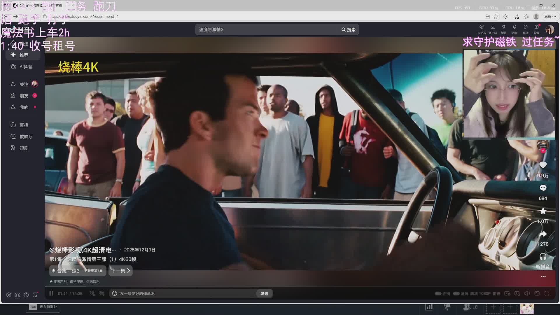Enter fullscreen with the corner-brackets icon

[x=547, y=293]
